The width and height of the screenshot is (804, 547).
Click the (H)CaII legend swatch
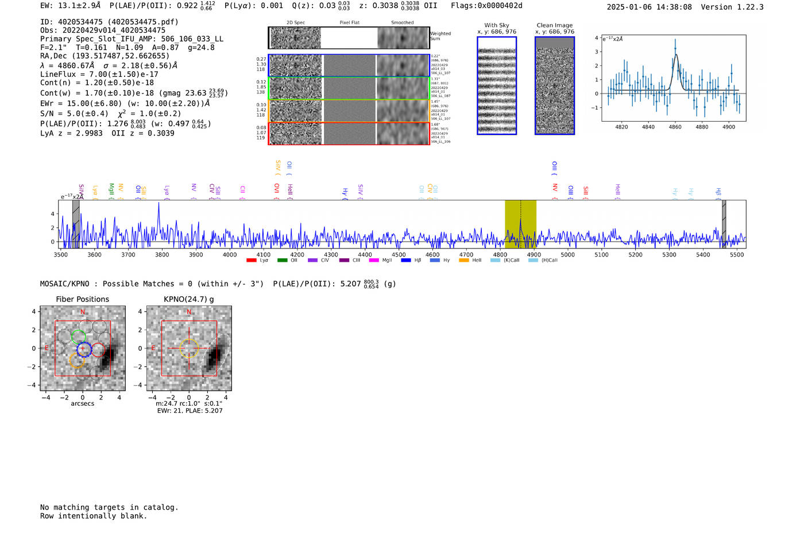[x=533, y=261]
